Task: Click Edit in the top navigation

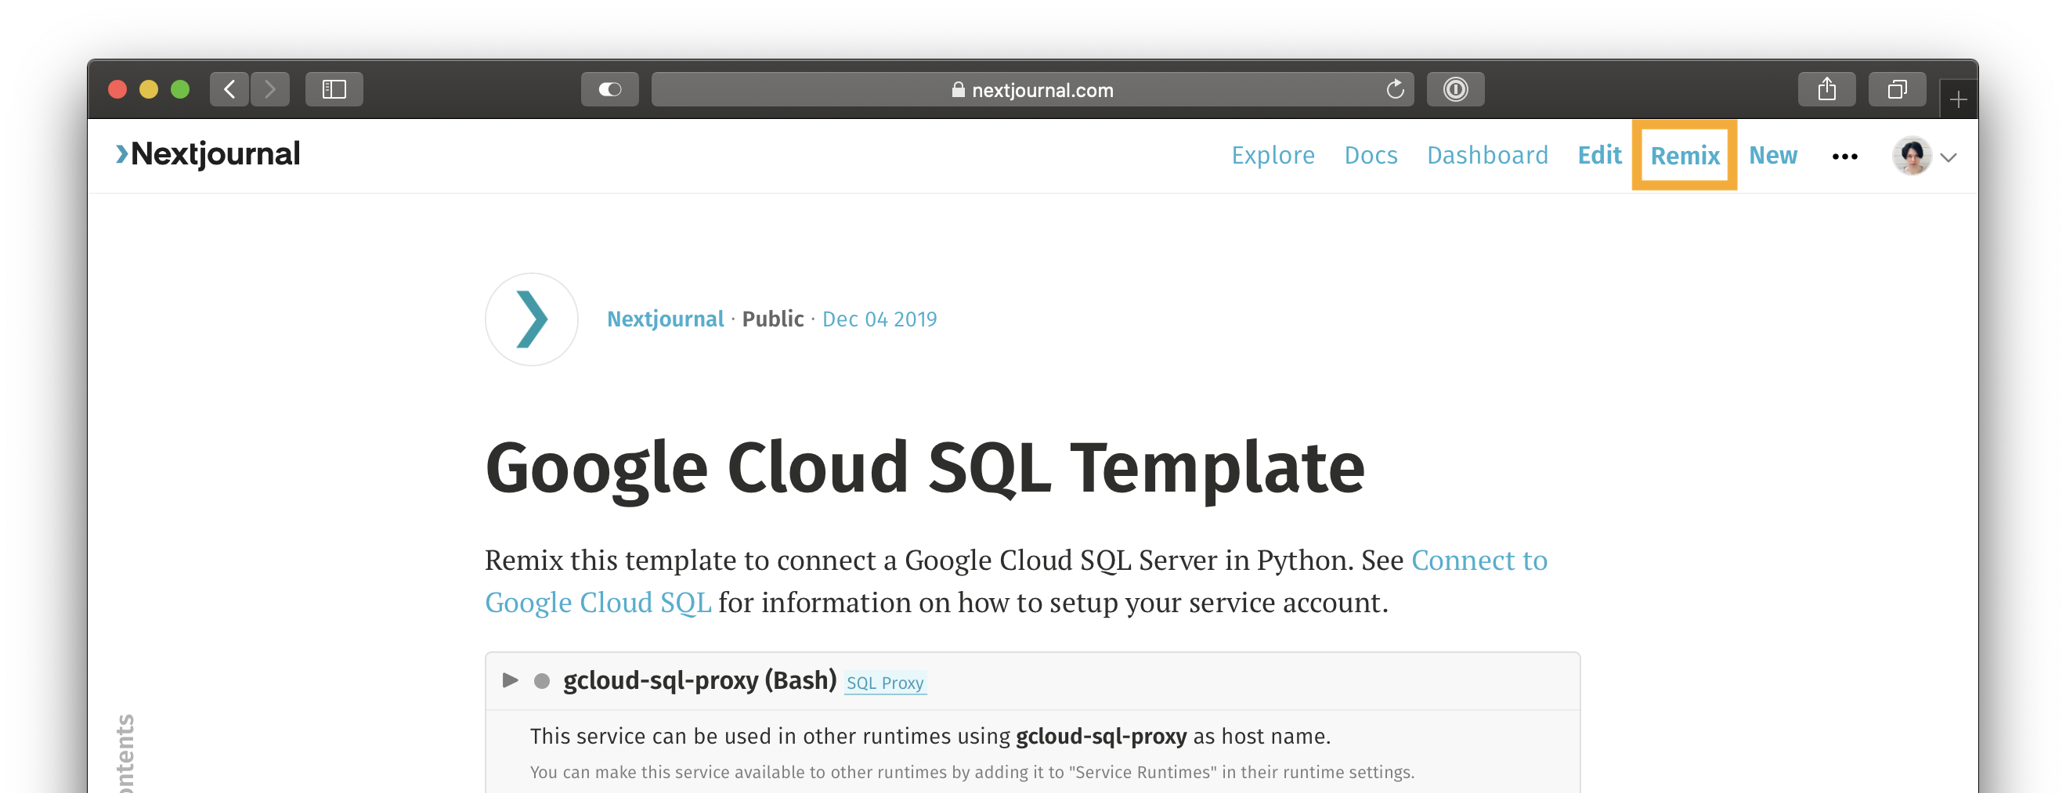Action: 1599,155
